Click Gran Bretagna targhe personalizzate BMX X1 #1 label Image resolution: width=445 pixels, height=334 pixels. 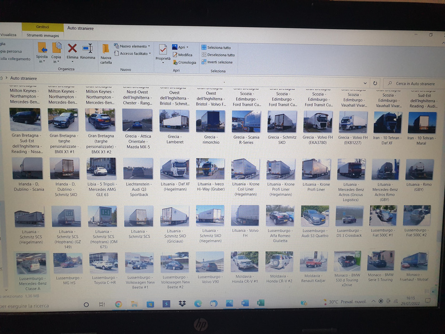tap(64, 144)
